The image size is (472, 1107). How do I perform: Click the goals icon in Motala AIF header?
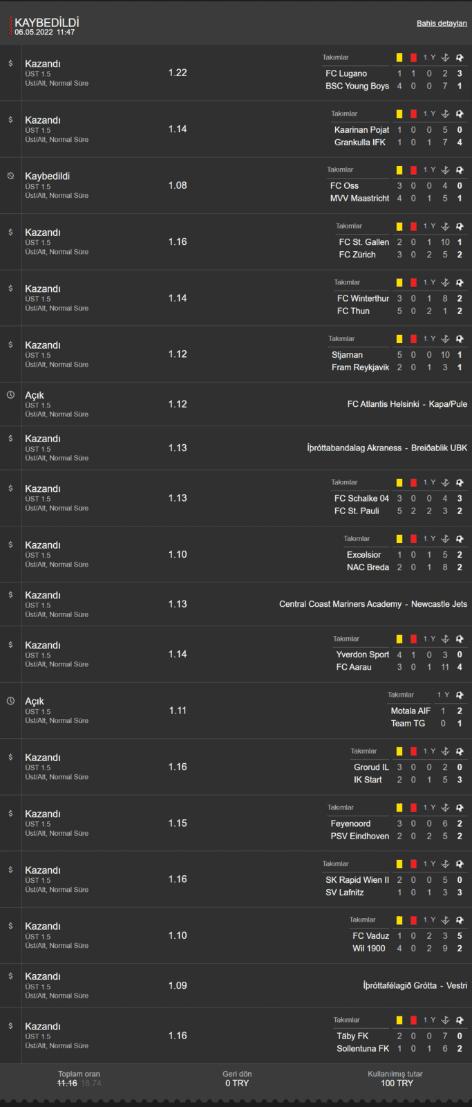tap(460, 695)
